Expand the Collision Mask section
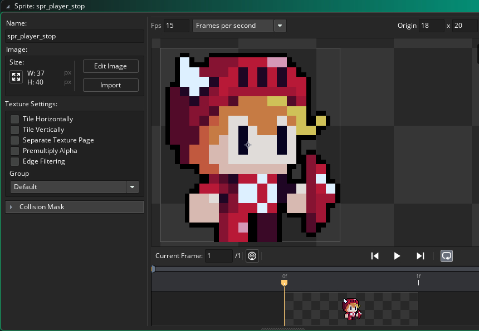479x331 pixels. coord(75,207)
